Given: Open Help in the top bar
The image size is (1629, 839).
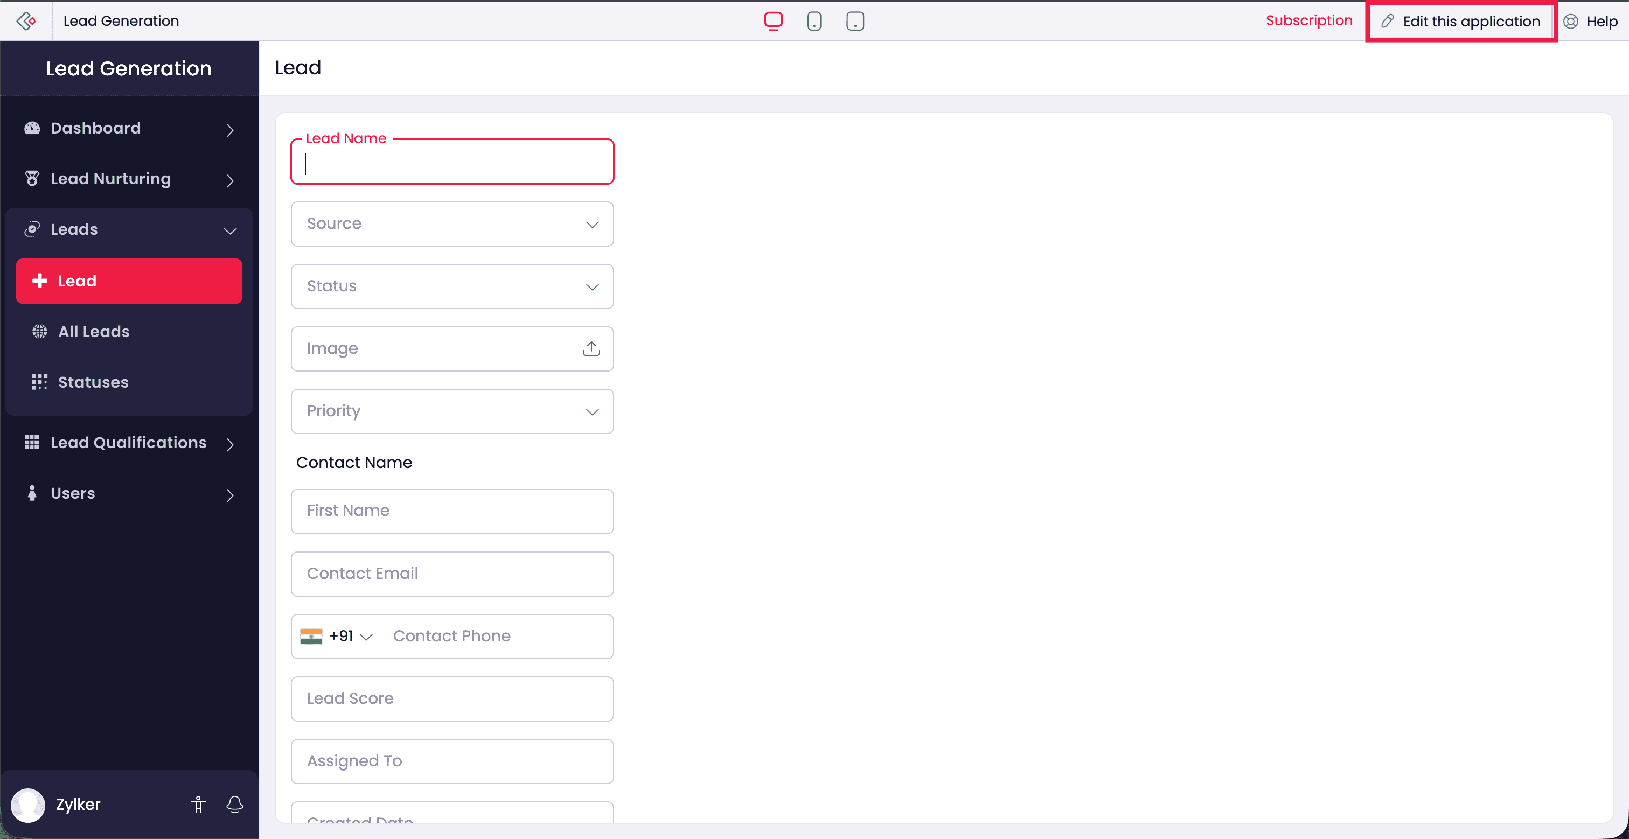Looking at the screenshot, I should click(x=1591, y=22).
